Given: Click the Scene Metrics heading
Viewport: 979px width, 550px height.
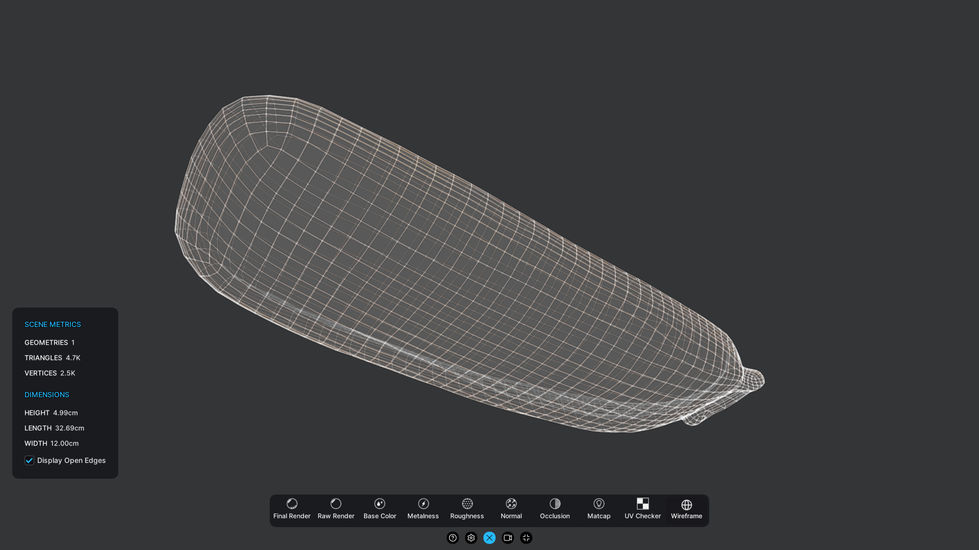Looking at the screenshot, I should [x=53, y=324].
